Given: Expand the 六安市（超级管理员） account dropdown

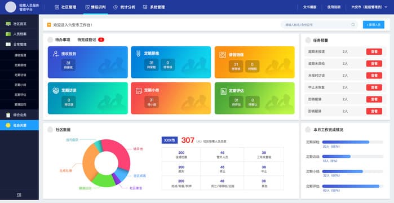Looking at the screenshot, I should 369,7.
